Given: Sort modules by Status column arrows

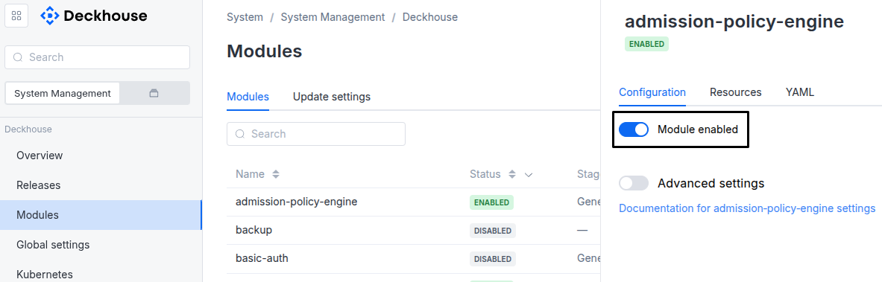Looking at the screenshot, I should 512,175.
